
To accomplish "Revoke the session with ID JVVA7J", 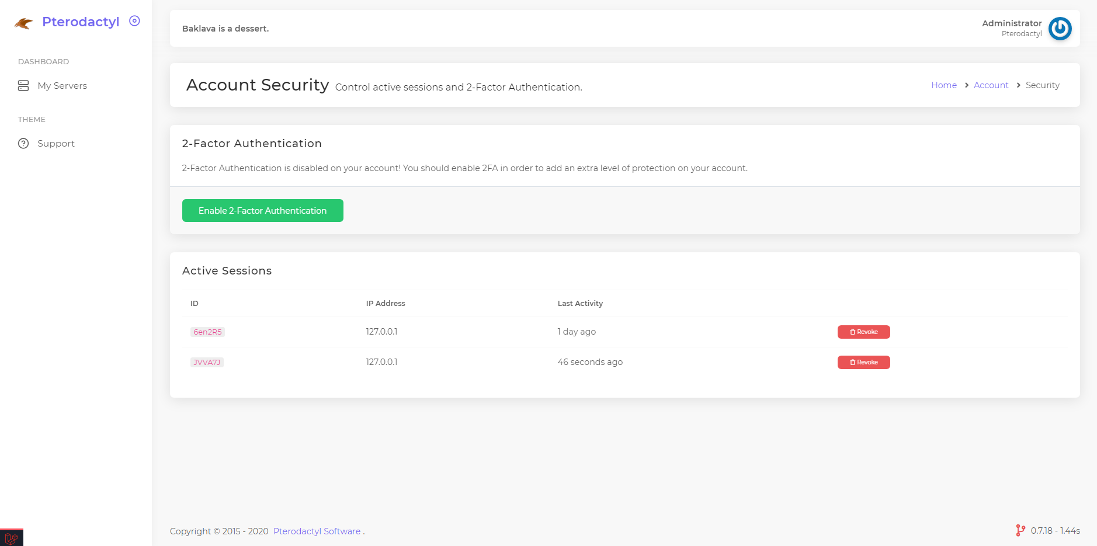I will pos(863,363).
